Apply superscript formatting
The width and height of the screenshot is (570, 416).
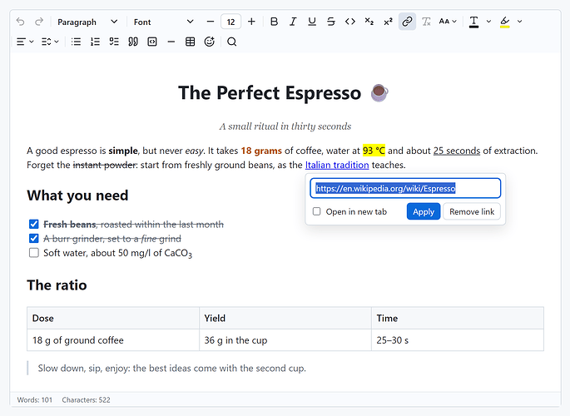tap(388, 22)
